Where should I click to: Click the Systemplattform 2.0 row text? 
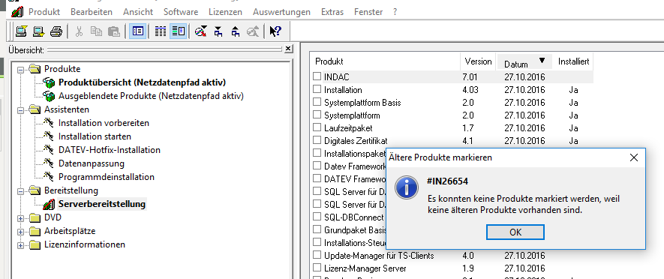[x=352, y=115]
